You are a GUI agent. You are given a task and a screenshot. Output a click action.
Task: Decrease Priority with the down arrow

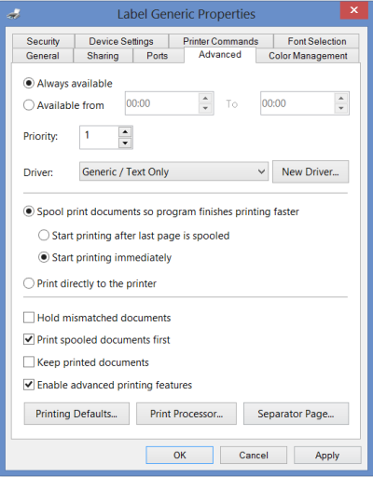[x=125, y=143]
